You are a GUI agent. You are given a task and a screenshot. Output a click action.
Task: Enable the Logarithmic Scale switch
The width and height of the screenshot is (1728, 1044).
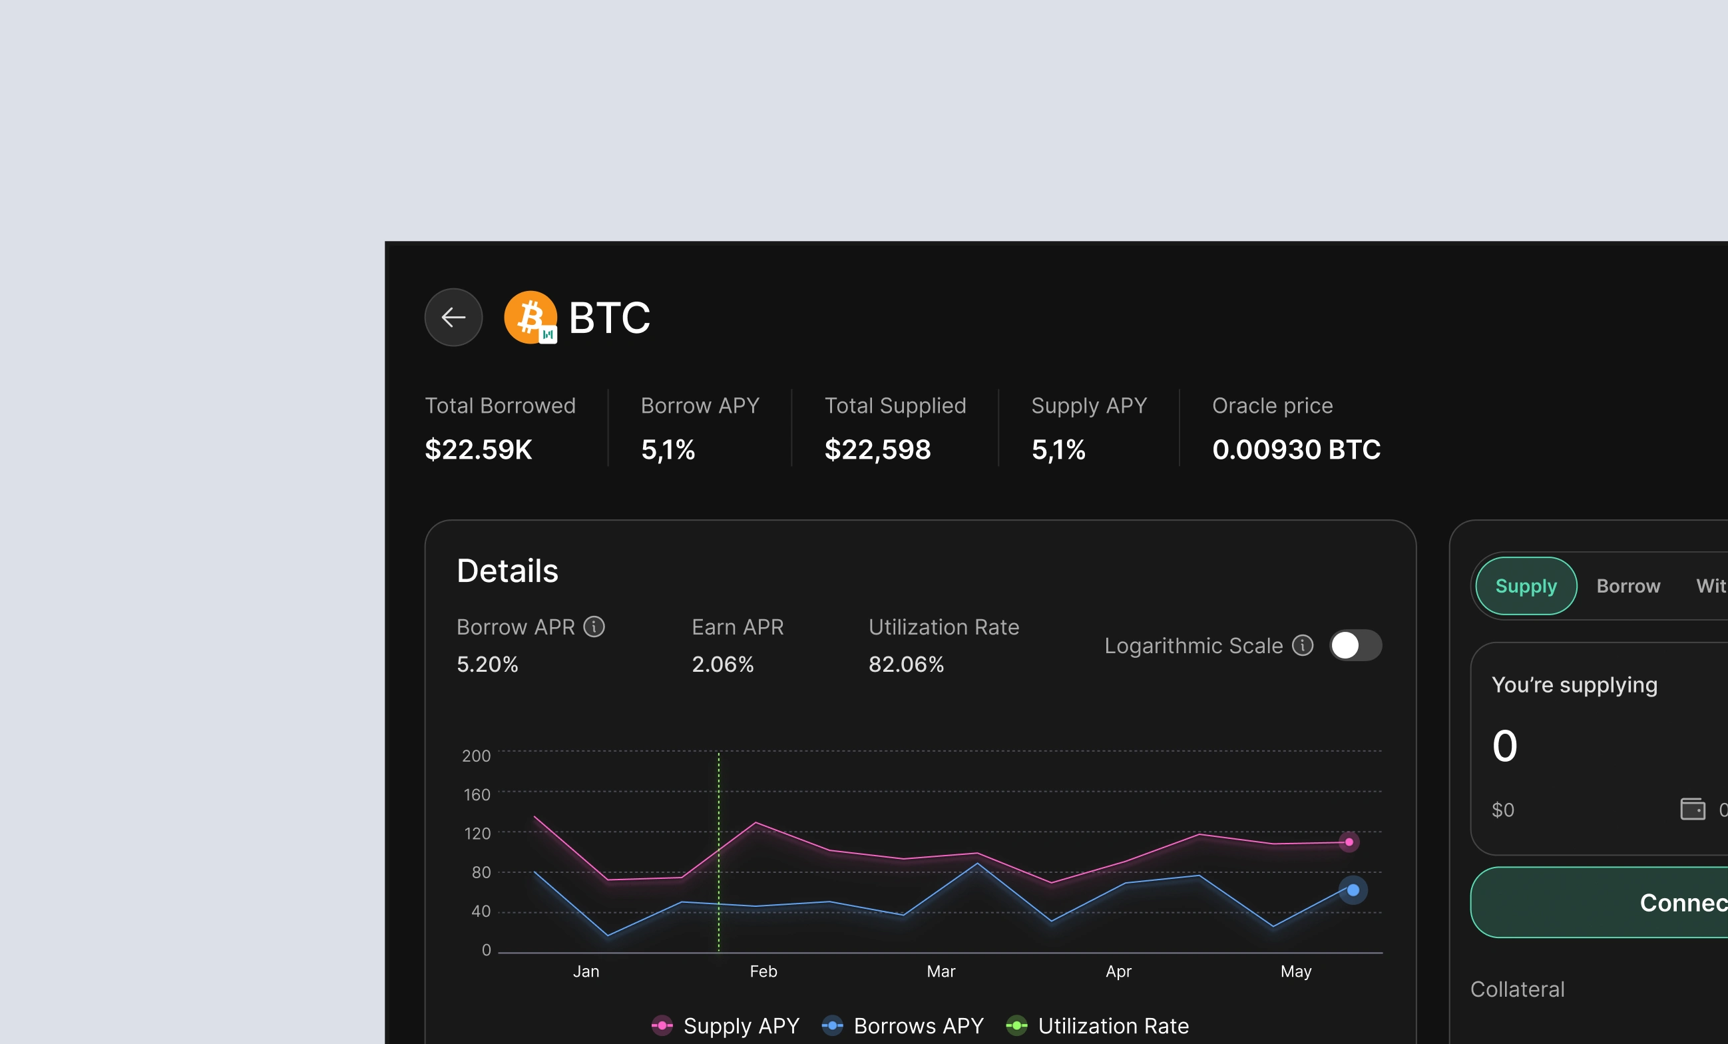point(1355,645)
